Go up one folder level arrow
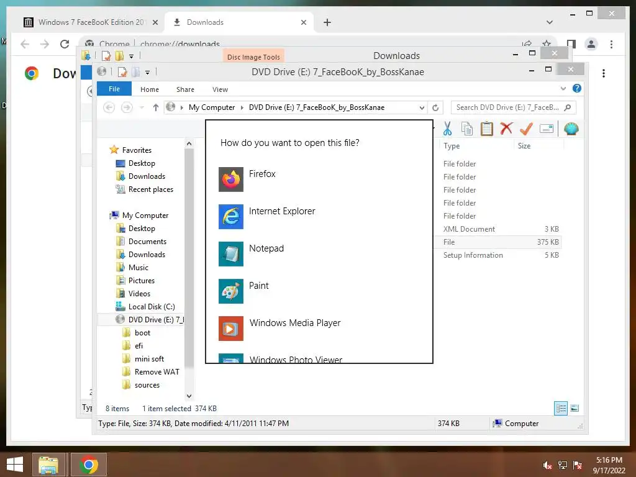Image resolution: width=636 pixels, height=477 pixels. pos(156,107)
